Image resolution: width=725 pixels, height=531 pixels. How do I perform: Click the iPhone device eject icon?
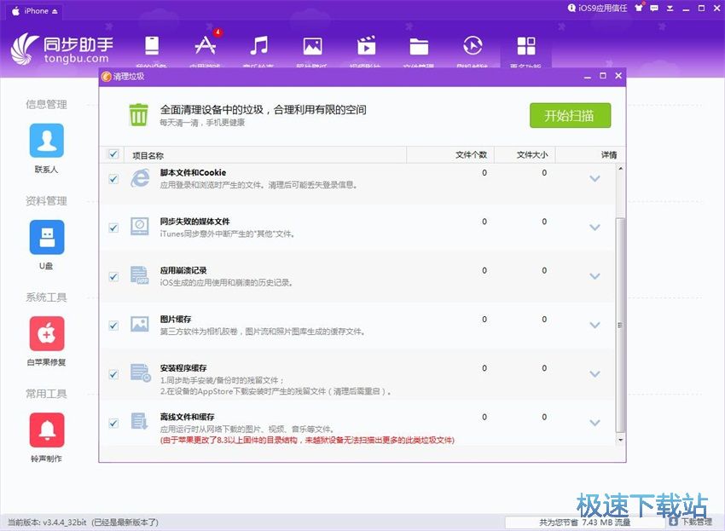[55, 11]
